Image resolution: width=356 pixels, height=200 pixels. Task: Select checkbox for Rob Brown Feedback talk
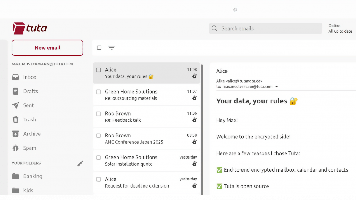98,114
